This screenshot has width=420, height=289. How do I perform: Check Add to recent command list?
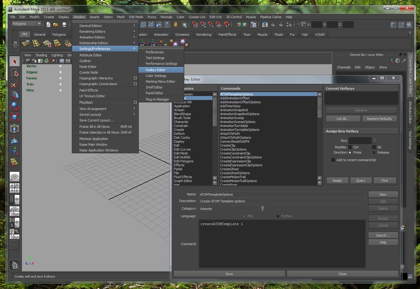coord(333,160)
